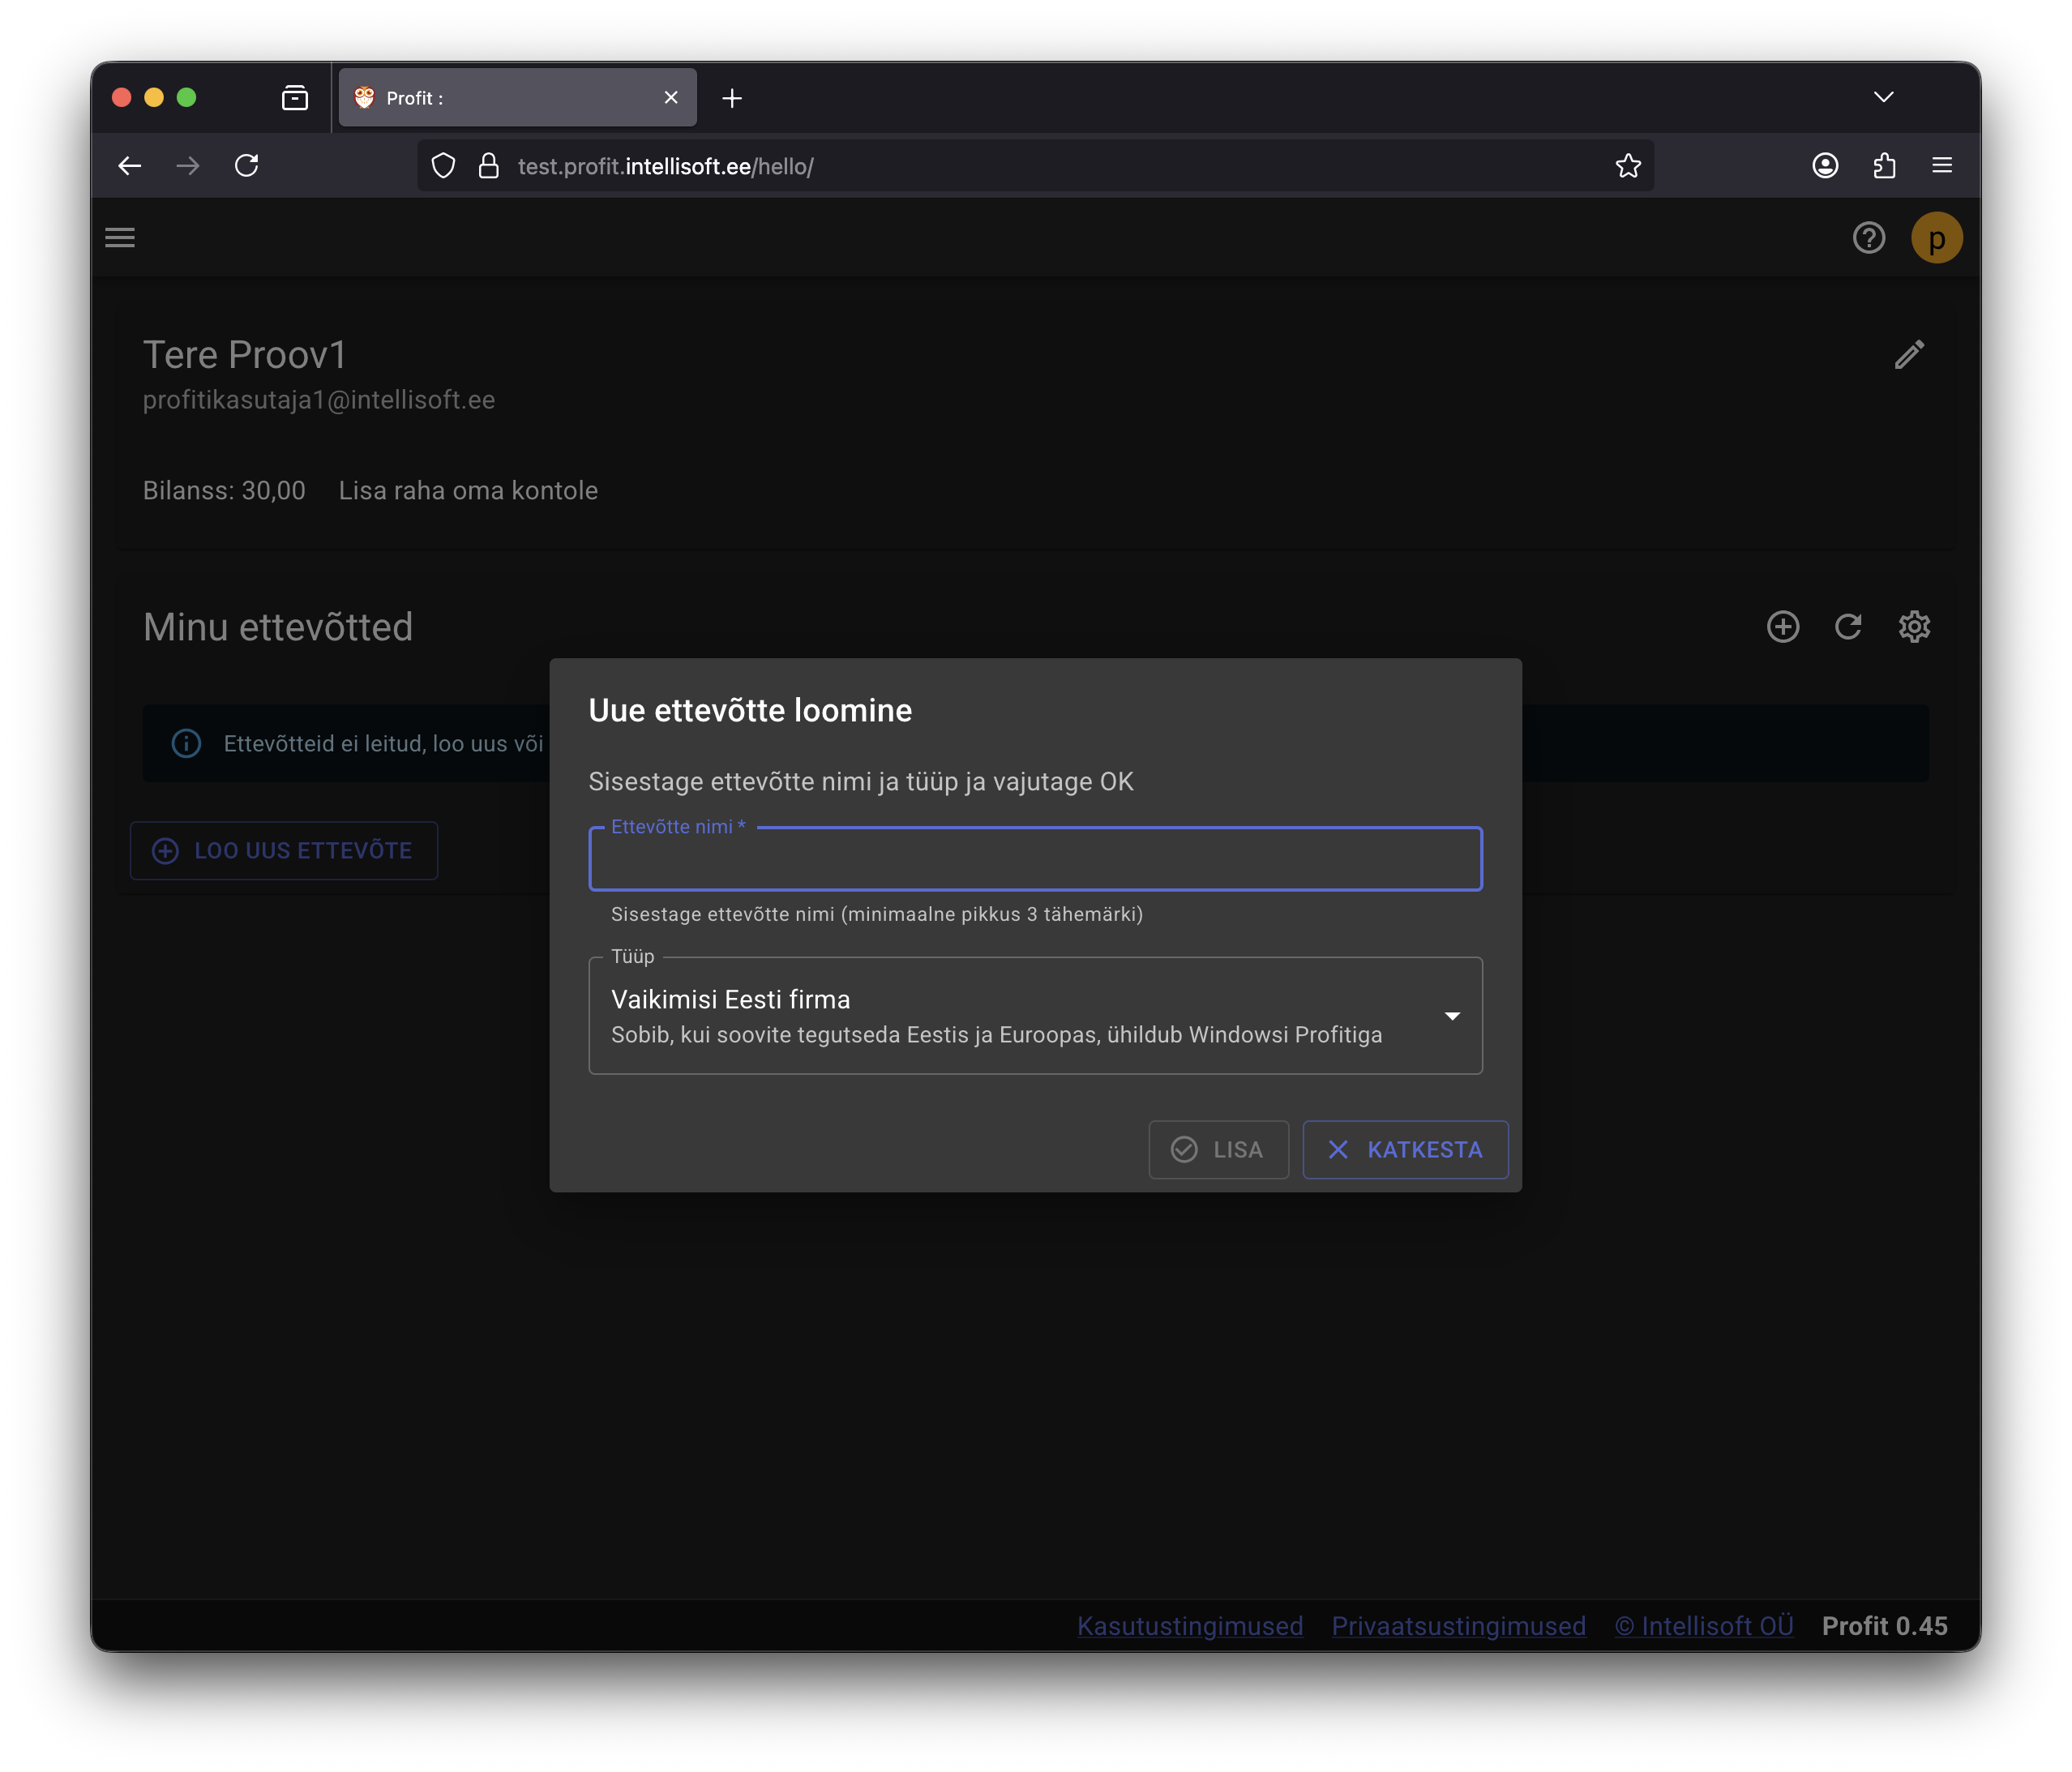The image size is (2072, 1772).
Task: Open the user avatar 'p' menu
Action: [1936, 238]
